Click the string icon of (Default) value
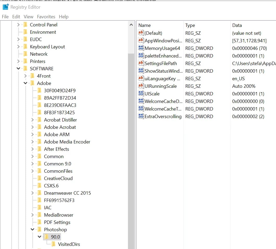Screen dimensions: 276x249 pyautogui.click(x=141, y=33)
